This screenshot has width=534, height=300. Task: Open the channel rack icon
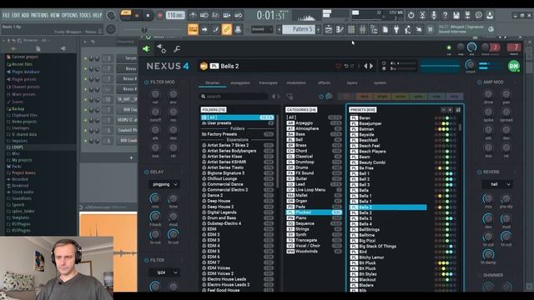[x=351, y=30]
